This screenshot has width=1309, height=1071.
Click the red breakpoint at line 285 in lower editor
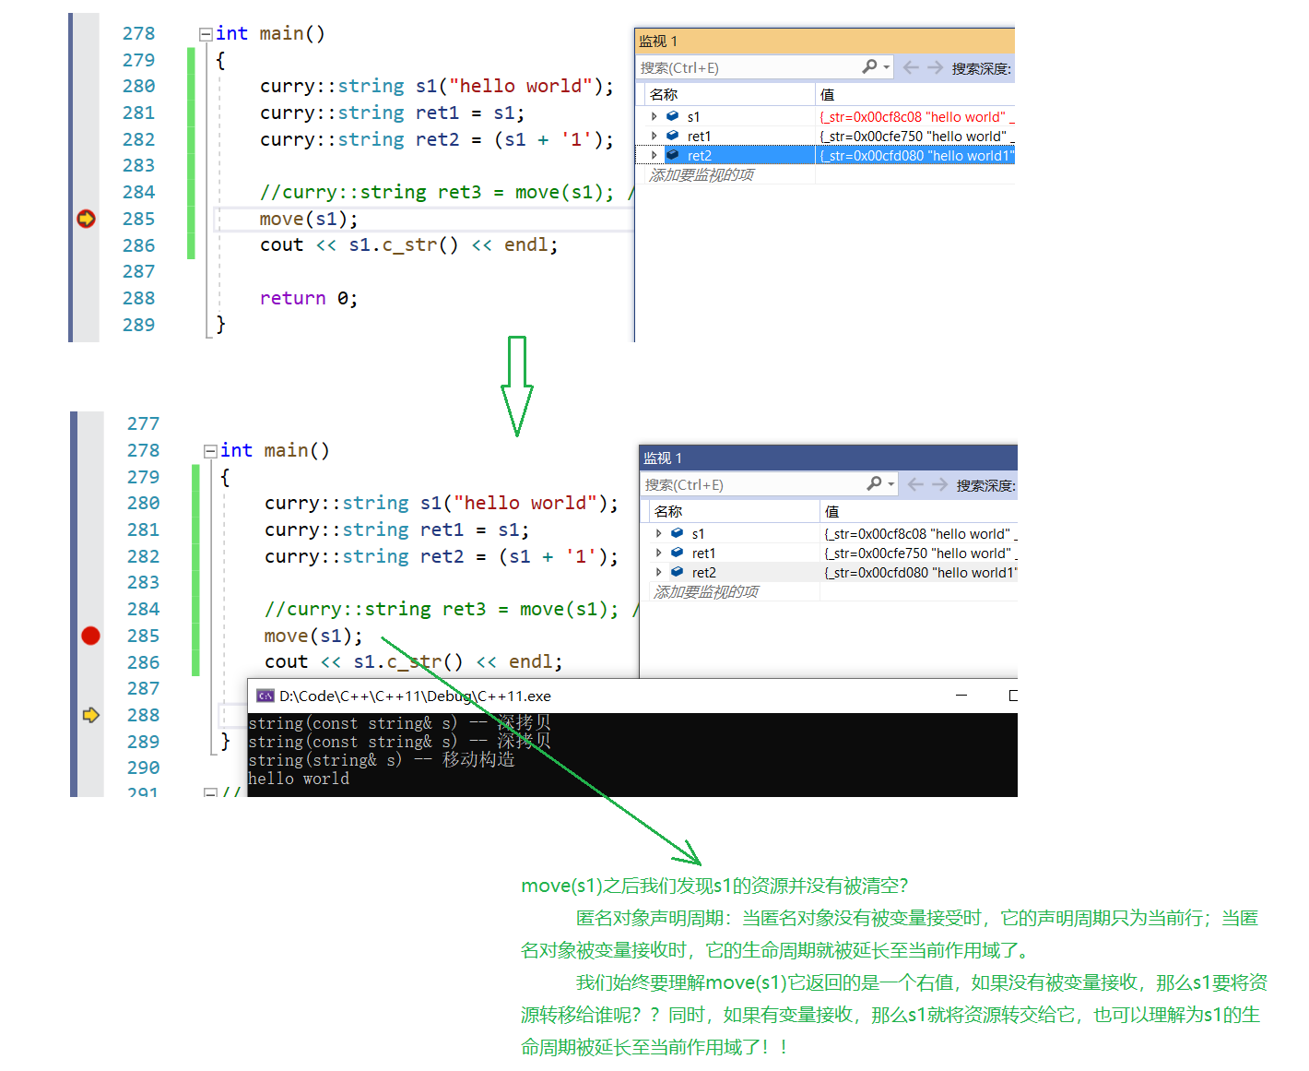(90, 636)
